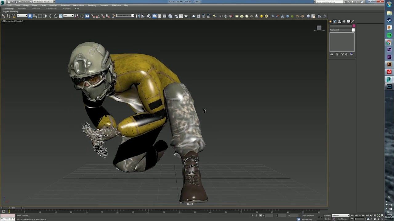The height and width of the screenshot is (221, 394).
Task: Expand the Modifier List dropdown
Action: pyautogui.click(x=353, y=30)
